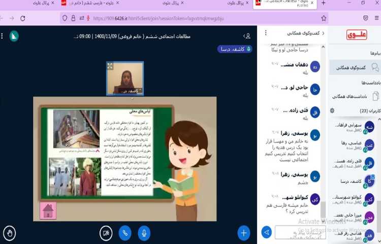Close the active playing tab
381x244 pixels.
[312, 3]
